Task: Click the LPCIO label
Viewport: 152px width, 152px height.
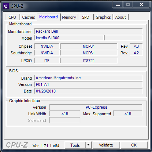Action: 26,61
